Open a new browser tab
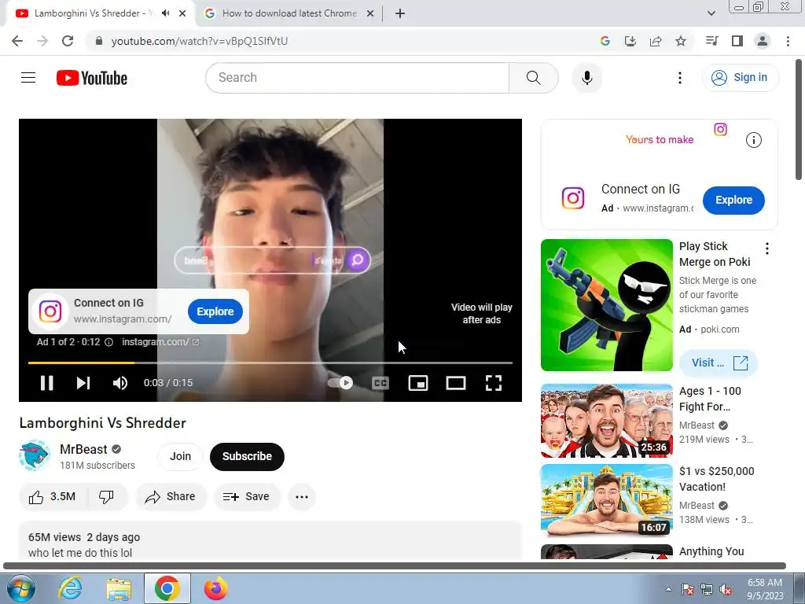This screenshot has height=604, width=805. pos(400,13)
